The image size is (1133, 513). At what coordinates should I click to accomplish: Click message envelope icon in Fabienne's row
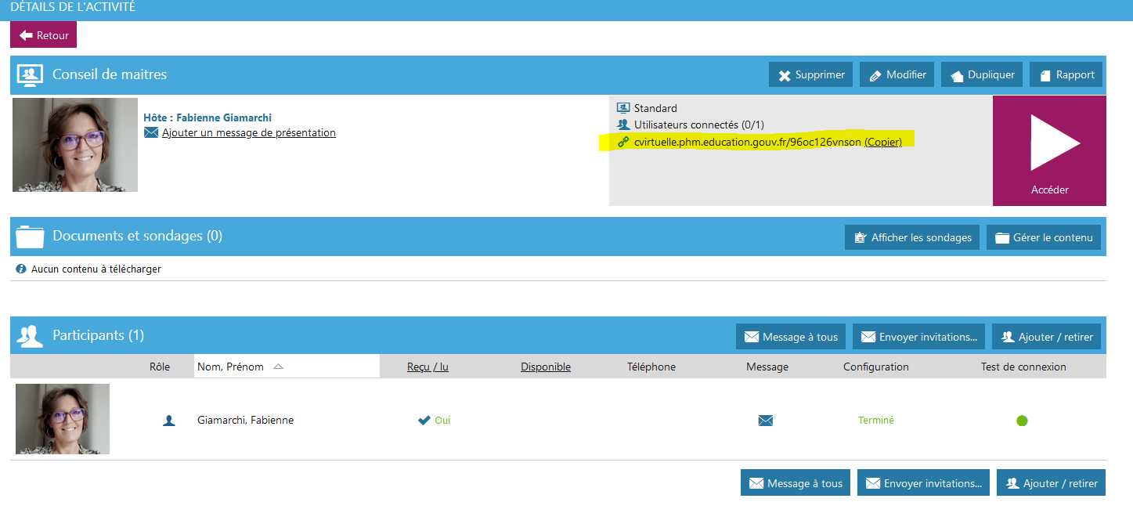tap(765, 421)
